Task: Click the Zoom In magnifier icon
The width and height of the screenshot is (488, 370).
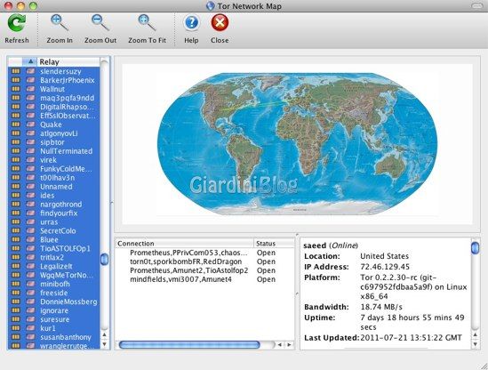Action: (60, 23)
